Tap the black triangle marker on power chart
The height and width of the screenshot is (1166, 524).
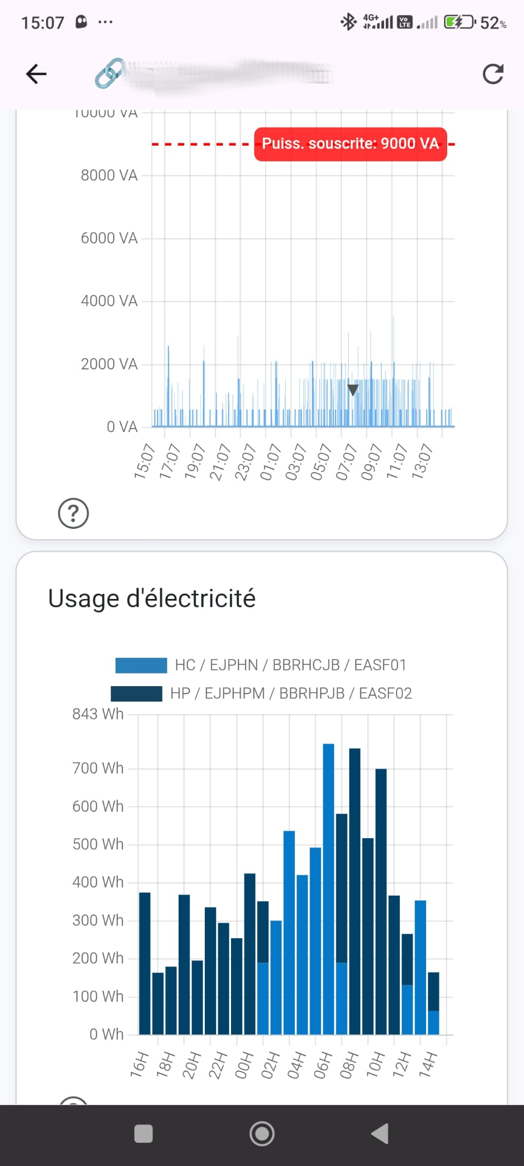[x=353, y=390]
